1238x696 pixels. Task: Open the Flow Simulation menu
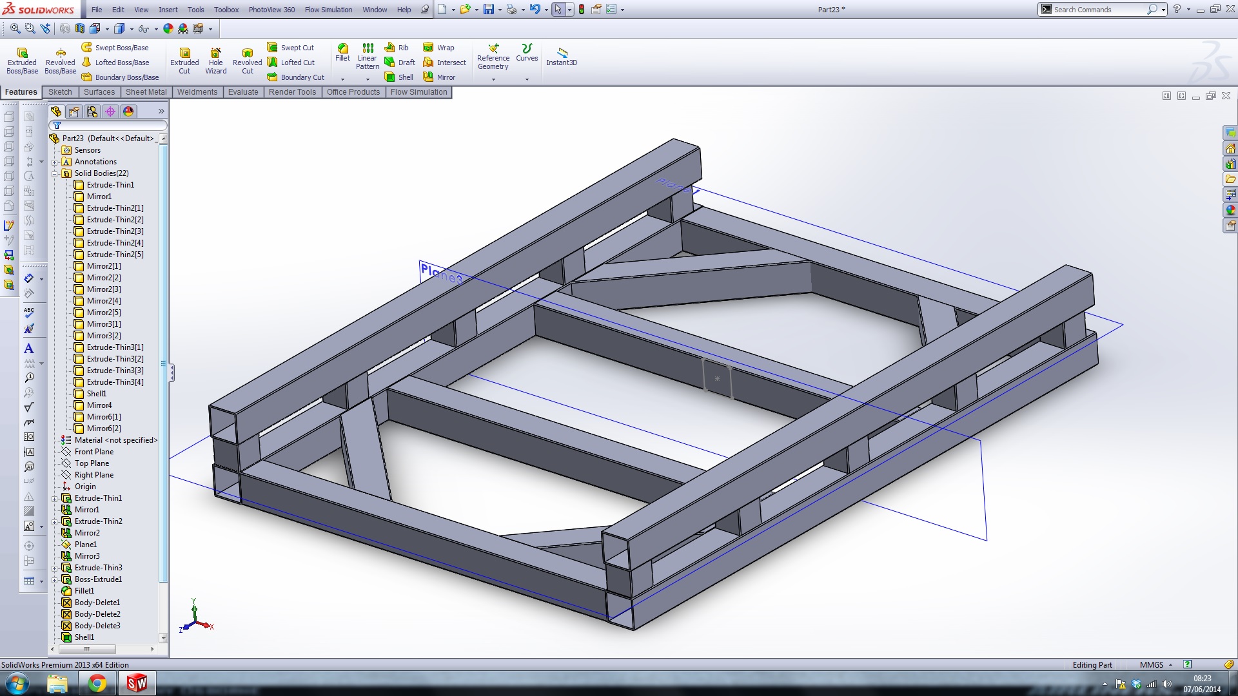click(328, 10)
